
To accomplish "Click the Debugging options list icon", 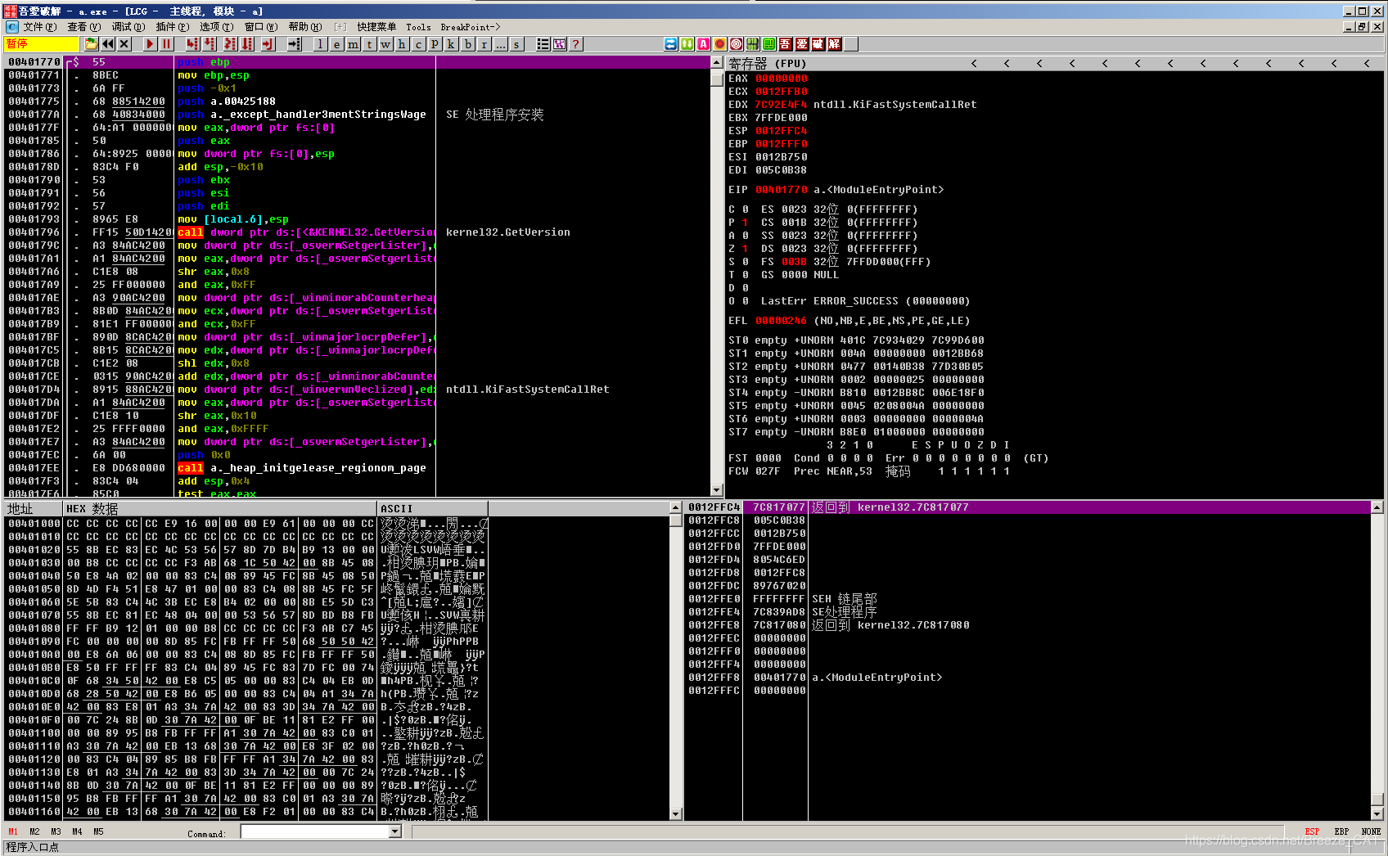I will [x=543, y=44].
